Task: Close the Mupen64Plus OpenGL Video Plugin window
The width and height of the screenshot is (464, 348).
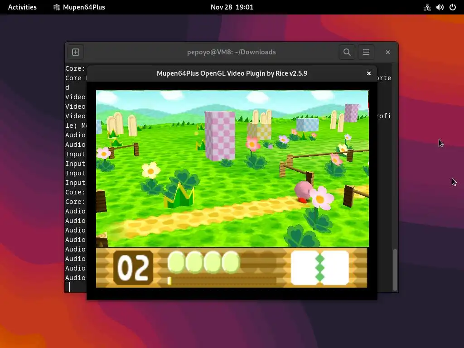Action: [x=369, y=73]
